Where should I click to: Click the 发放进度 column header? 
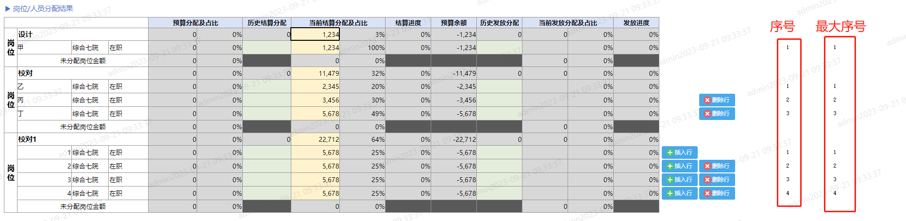pos(636,23)
